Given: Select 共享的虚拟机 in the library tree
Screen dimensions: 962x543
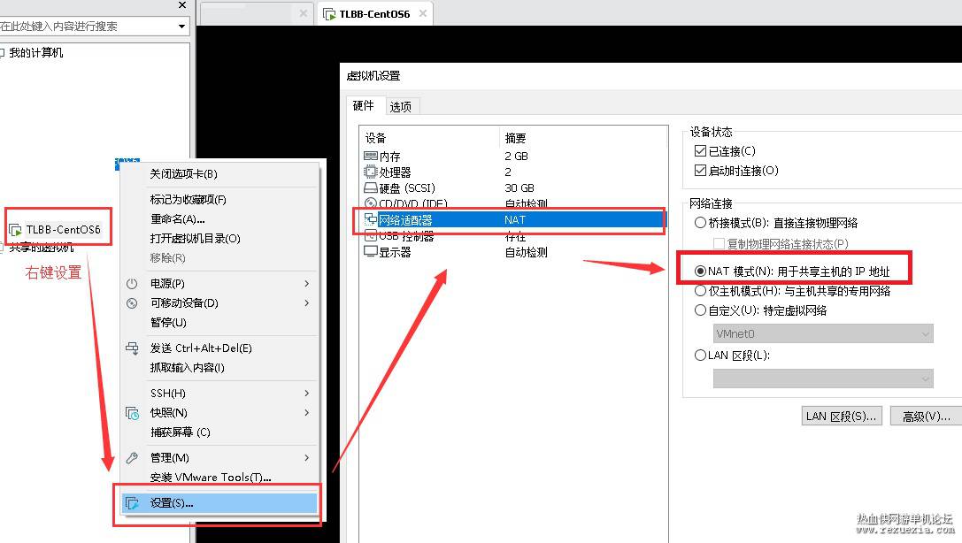Looking at the screenshot, I should (41, 248).
